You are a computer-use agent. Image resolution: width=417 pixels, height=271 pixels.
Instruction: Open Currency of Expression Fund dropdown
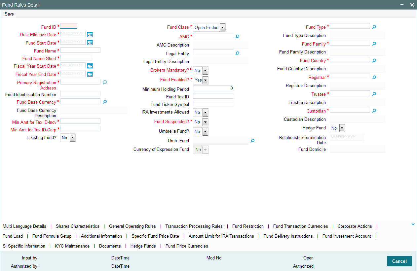[201, 150]
